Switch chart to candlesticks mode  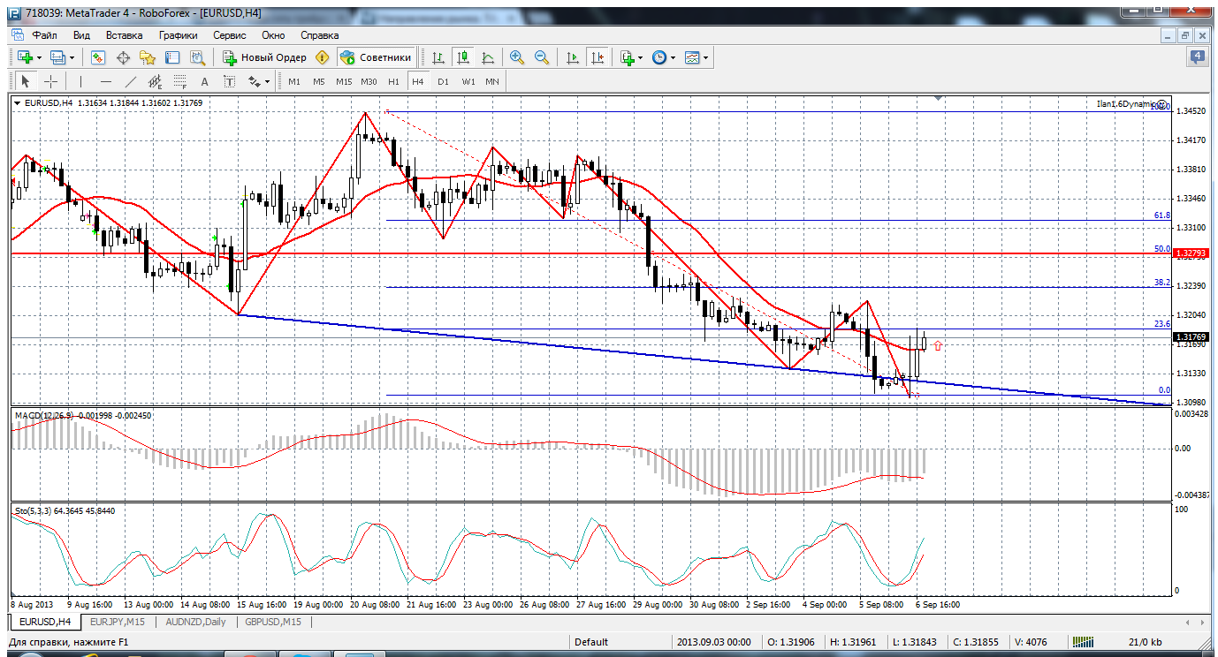462,57
